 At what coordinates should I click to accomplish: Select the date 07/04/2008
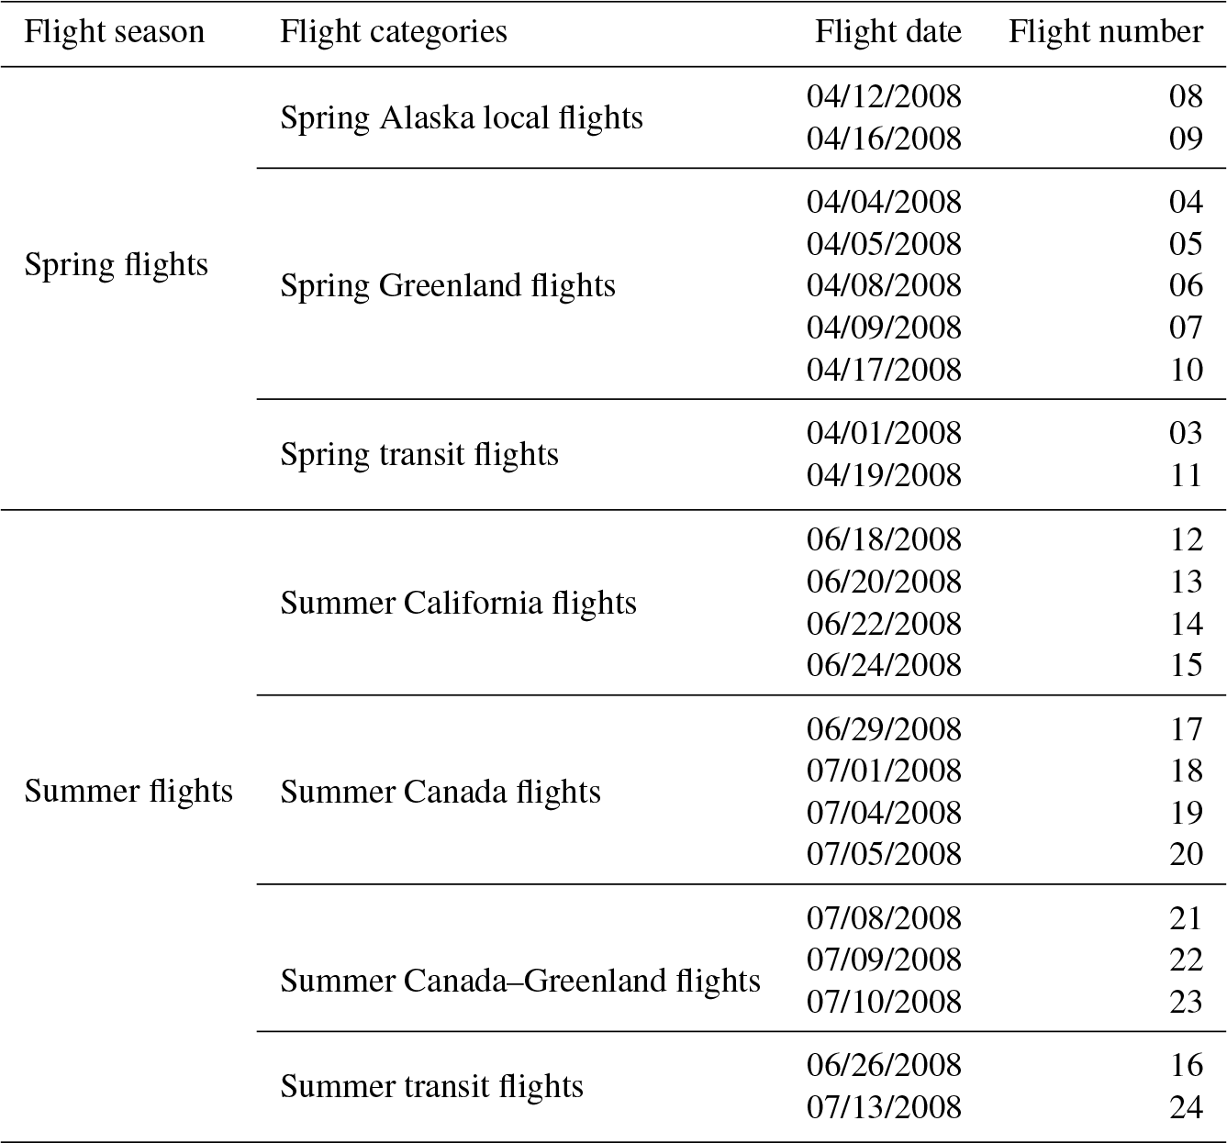point(884,813)
